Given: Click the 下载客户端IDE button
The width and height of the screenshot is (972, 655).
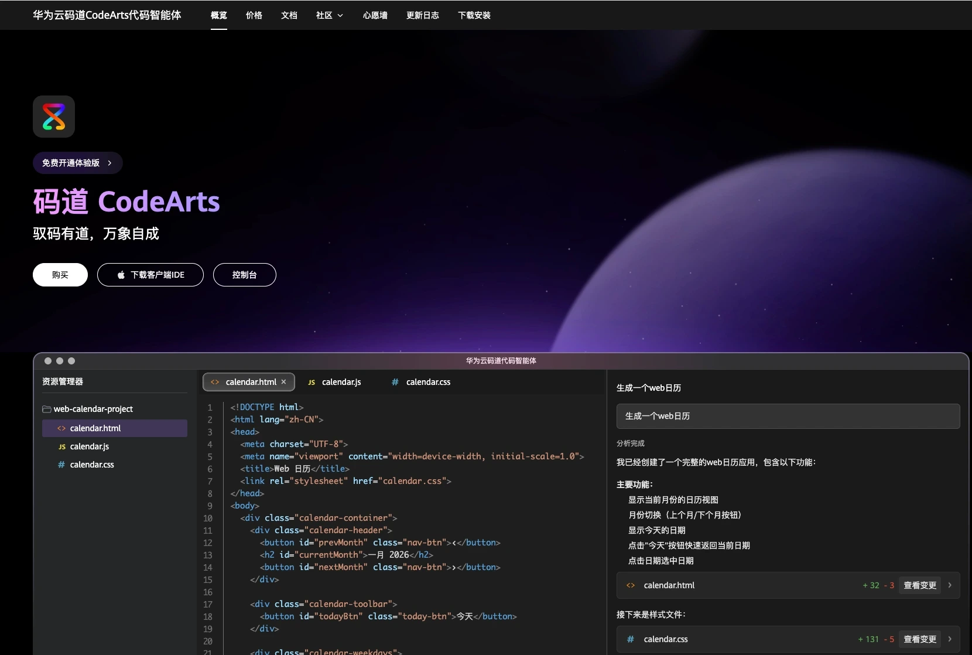Looking at the screenshot, I should 150,275.
